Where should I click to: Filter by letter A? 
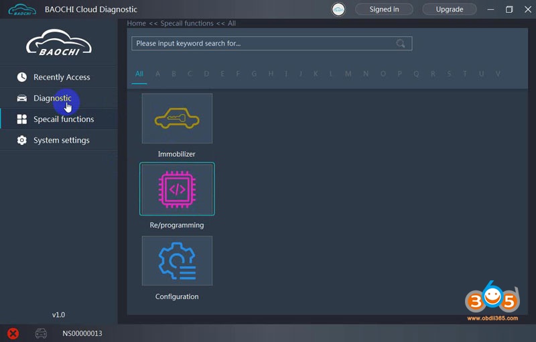157,74
